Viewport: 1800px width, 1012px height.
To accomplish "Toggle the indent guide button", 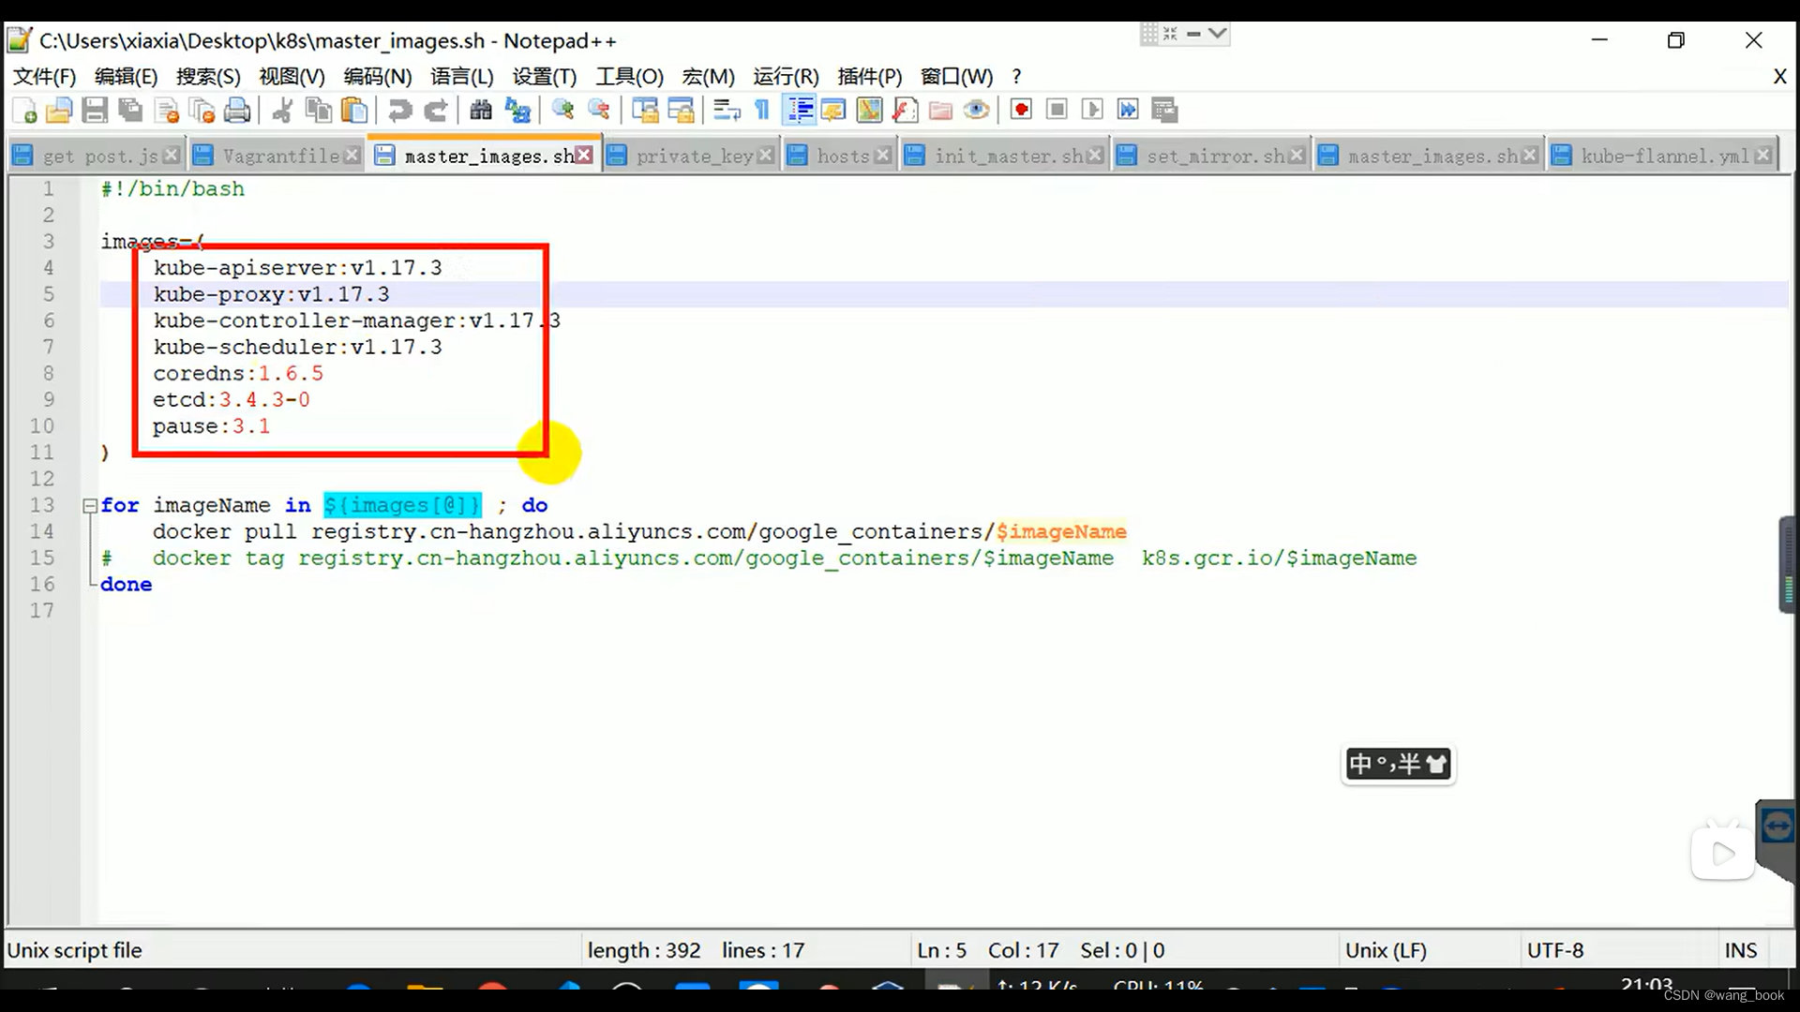I will [800, 111].
